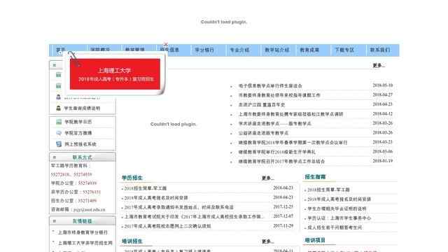Open 学历认证：上海市学生事务中心 link
The image size is (448, 252).
(x=339, y=218)
